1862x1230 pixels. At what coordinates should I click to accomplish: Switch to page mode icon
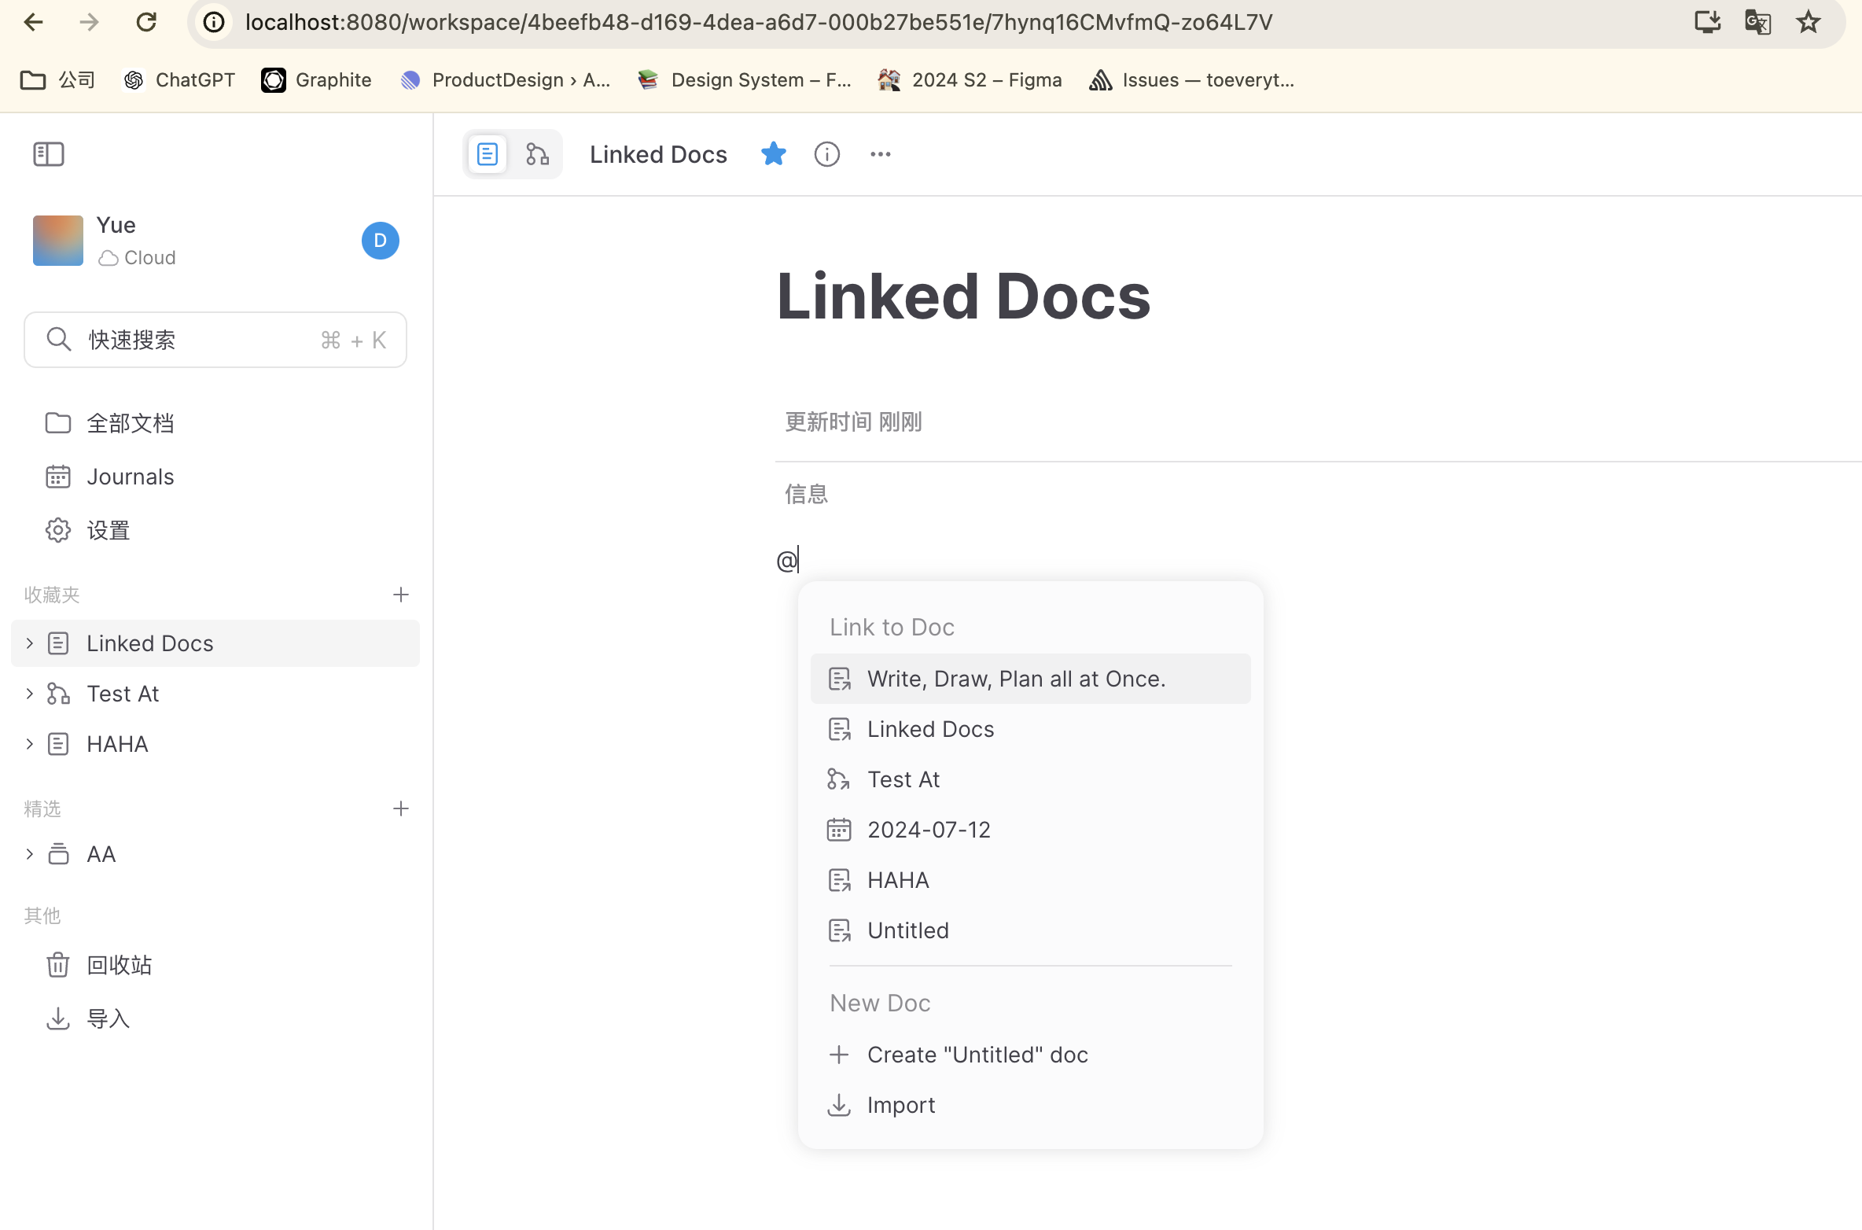[x=488, y=154]
